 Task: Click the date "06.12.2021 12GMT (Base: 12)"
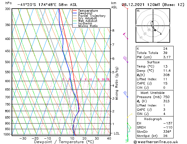[153, 5]
